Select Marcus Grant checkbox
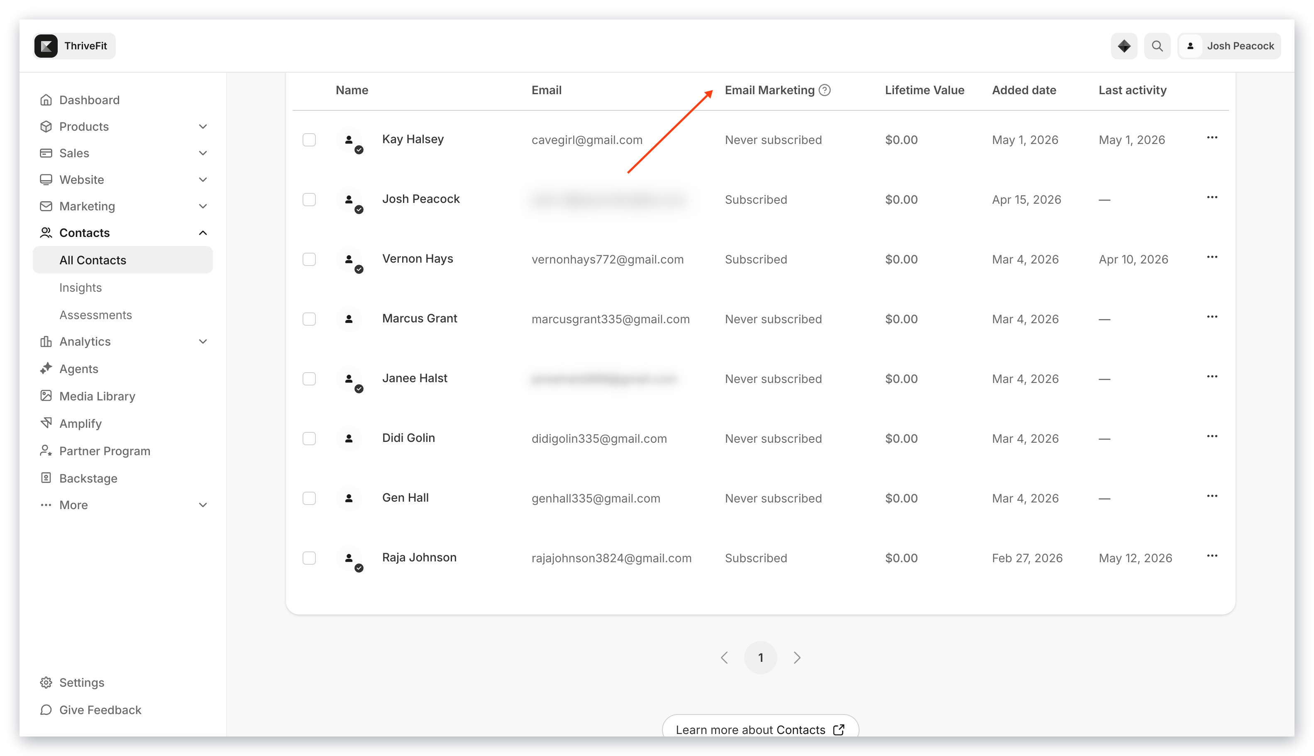Screen dimensions: 1314x756 click(309, 319)
